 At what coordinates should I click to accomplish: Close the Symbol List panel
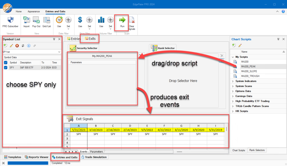(59, 39)
